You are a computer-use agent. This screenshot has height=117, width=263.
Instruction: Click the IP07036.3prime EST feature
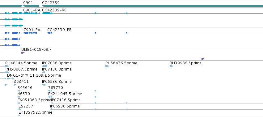coord(44,66)
